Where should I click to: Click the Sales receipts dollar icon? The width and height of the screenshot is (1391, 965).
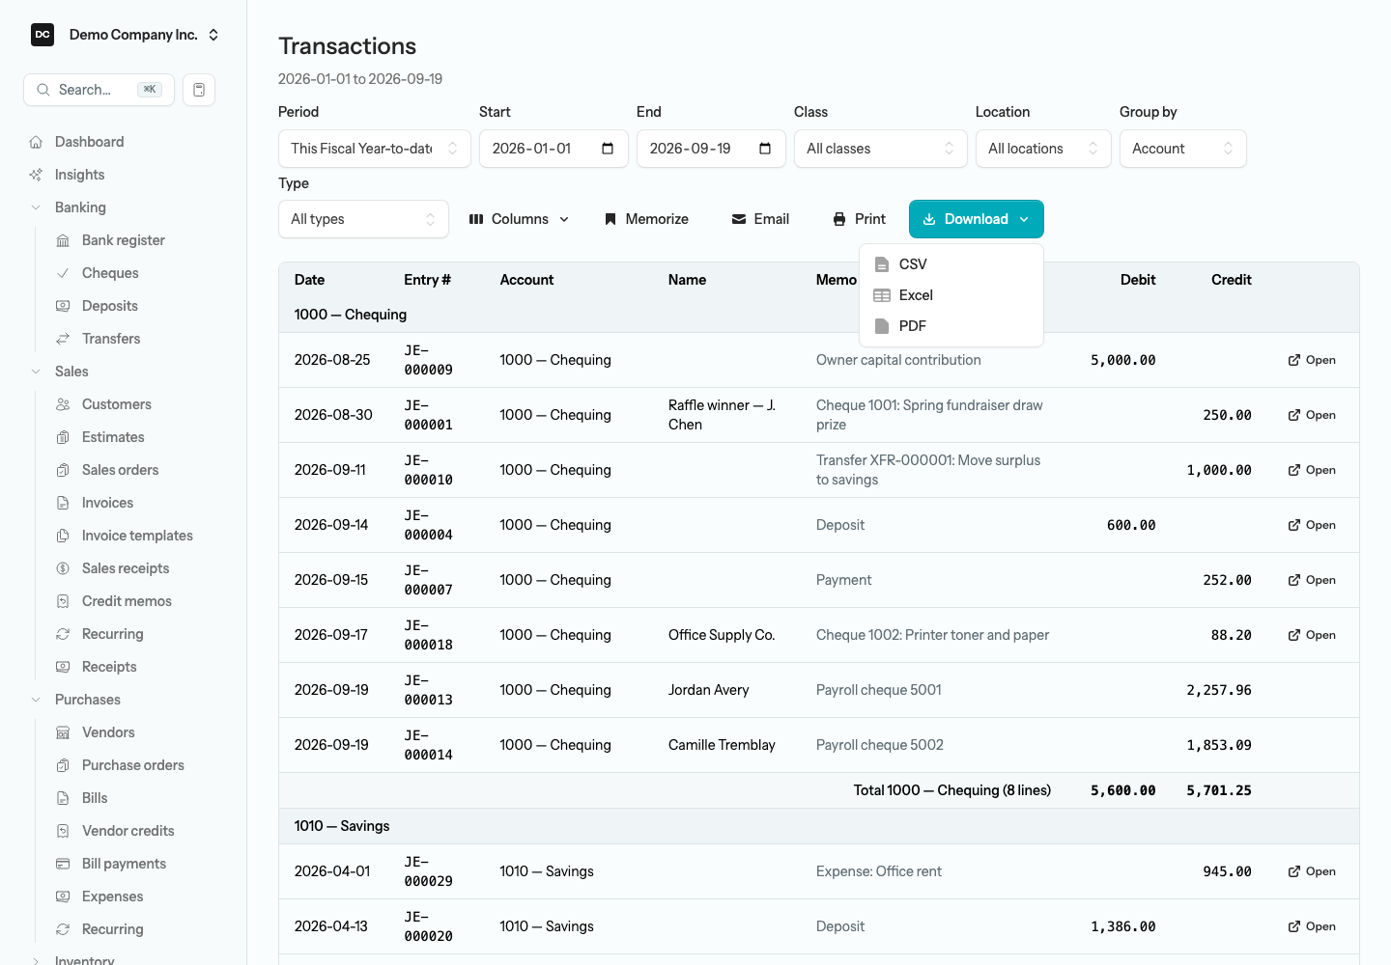click(63, 568)
